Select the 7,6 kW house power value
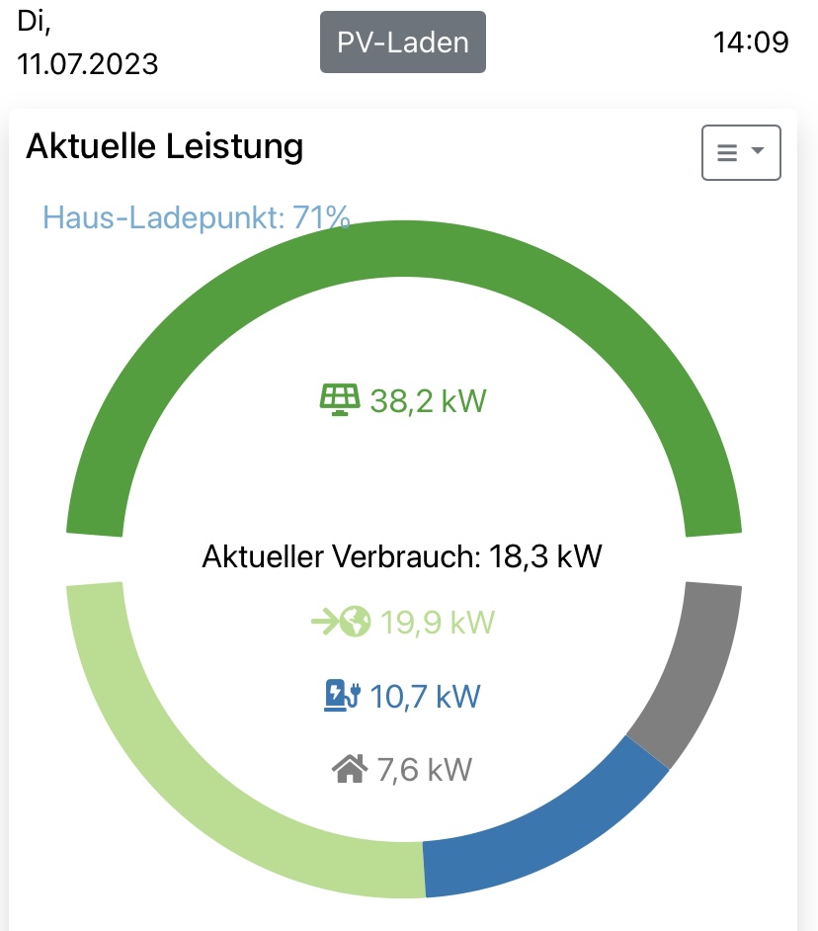This screenshot has height=931, width=818. point(425,770)
